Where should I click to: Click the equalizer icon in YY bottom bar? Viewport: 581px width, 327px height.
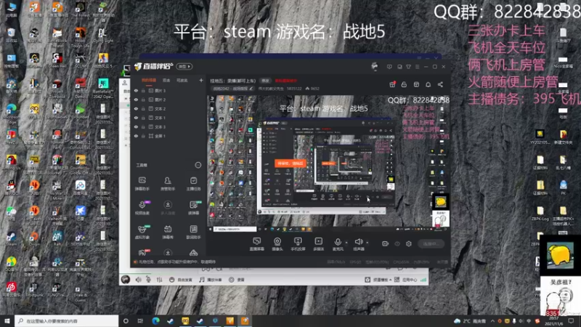[159, 280]
